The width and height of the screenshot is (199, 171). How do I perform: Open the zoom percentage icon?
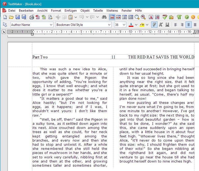click(143, 17)
